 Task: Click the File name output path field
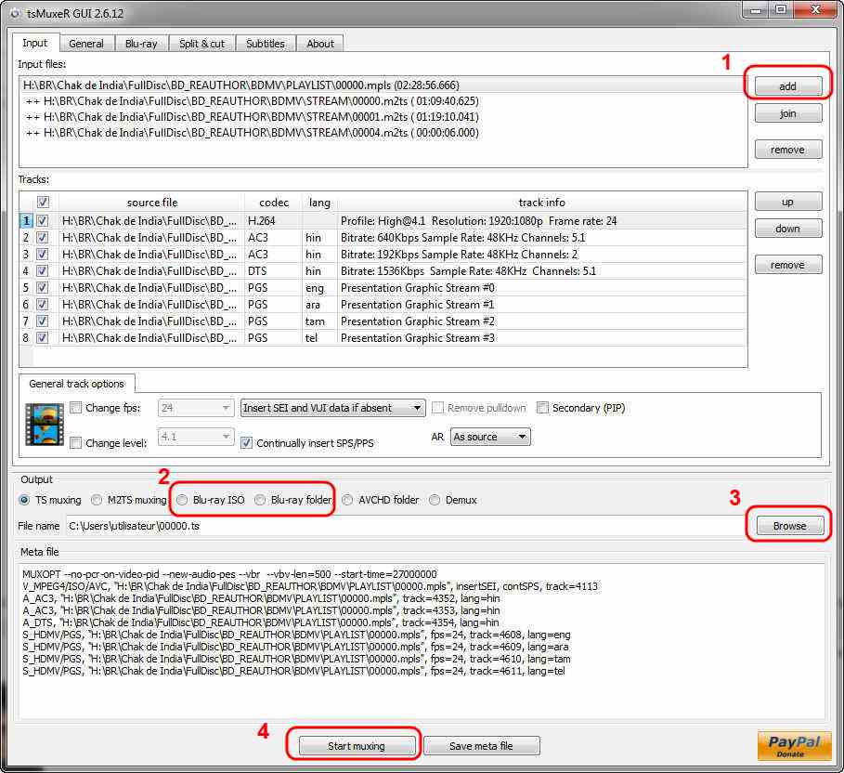pos(407,526)
